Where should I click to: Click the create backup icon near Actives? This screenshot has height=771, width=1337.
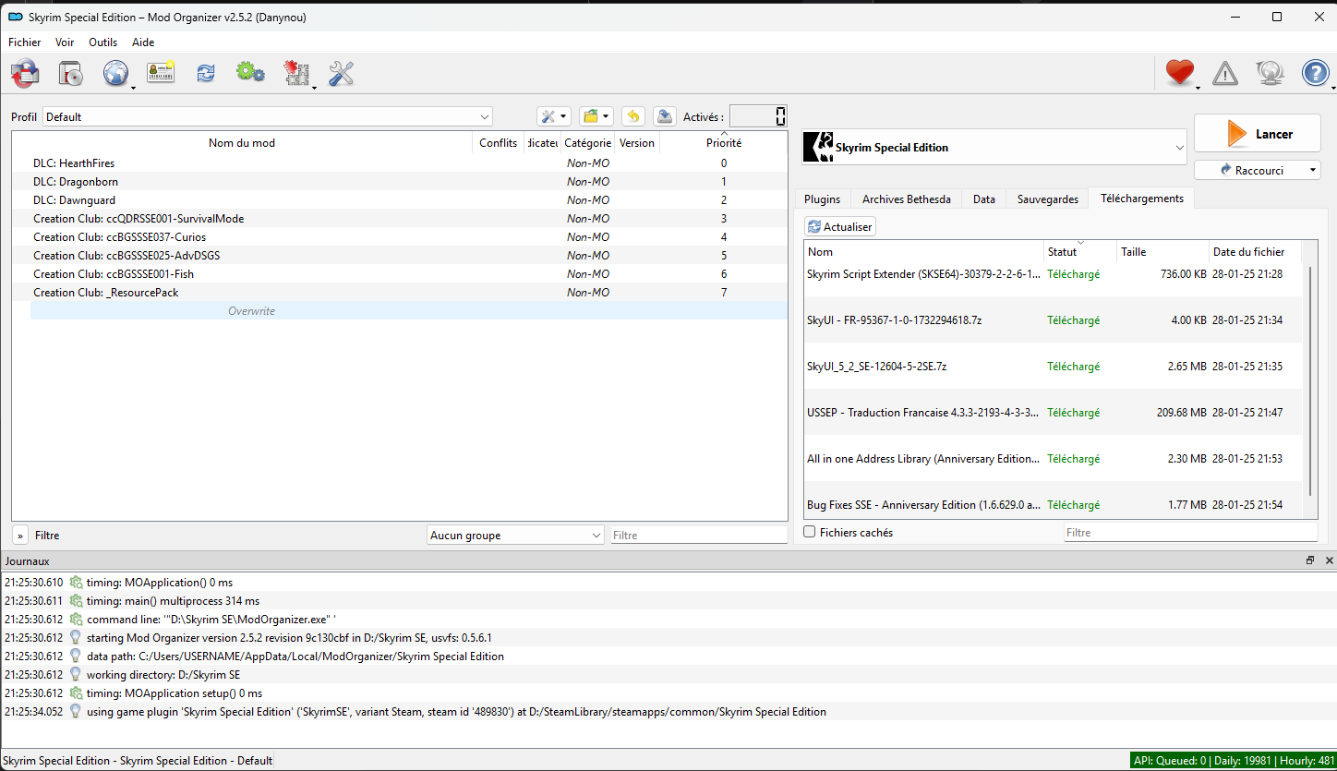click(x=664, y=116)
